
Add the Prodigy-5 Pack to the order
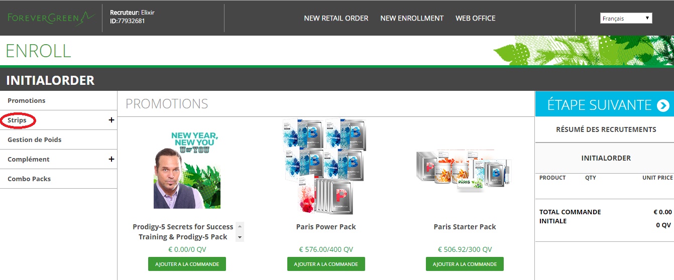coord(187,264)
